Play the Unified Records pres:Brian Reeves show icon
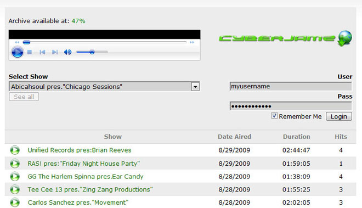 click(x=15, y=150)
